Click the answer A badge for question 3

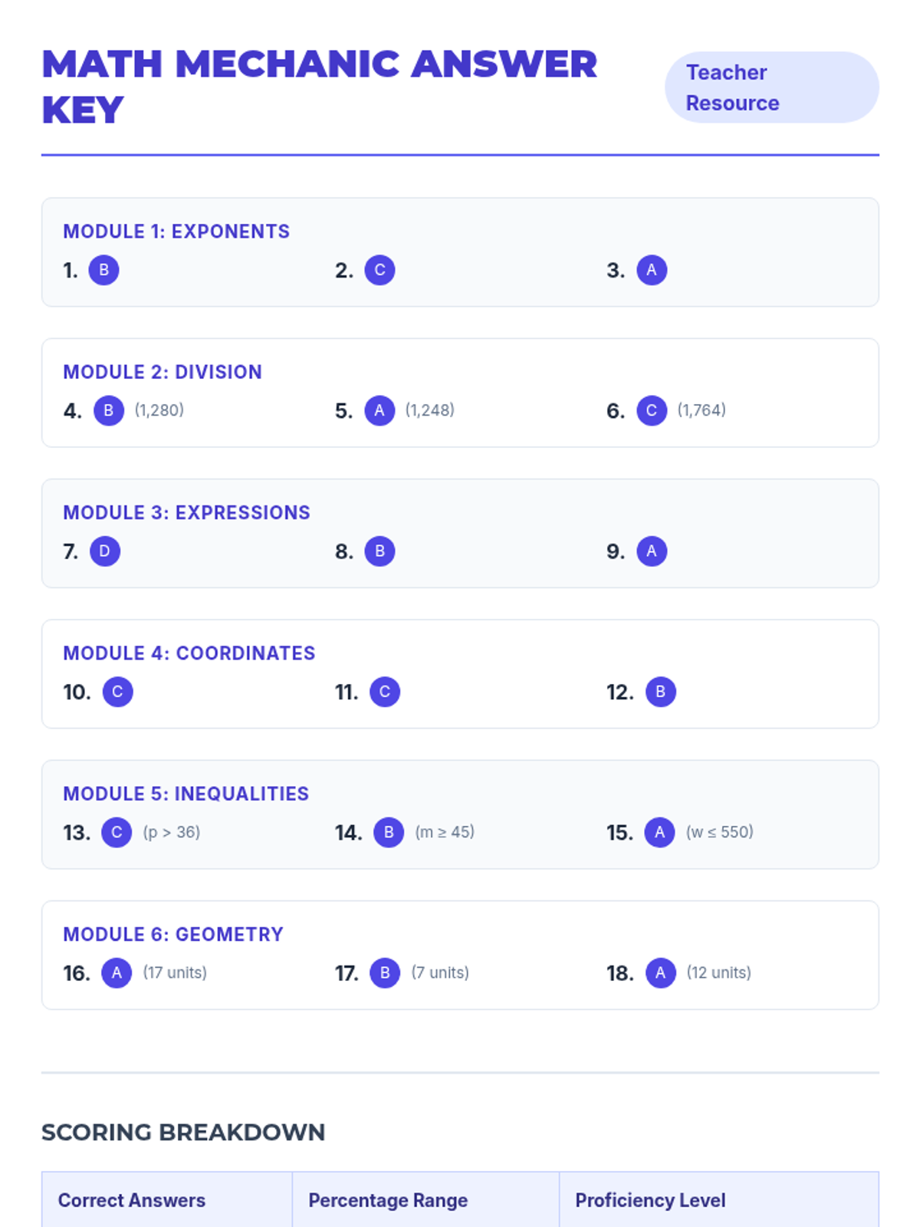tap(652, 270)
